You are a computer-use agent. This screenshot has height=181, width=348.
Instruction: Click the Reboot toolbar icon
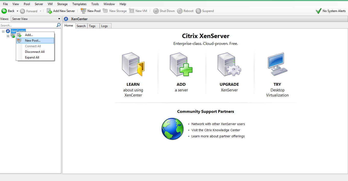pyautogui.click(x=180, y=11)
